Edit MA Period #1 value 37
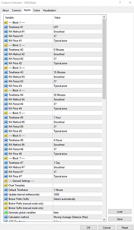The width and height of the screenshot is (134, 230). pos(77,36)
